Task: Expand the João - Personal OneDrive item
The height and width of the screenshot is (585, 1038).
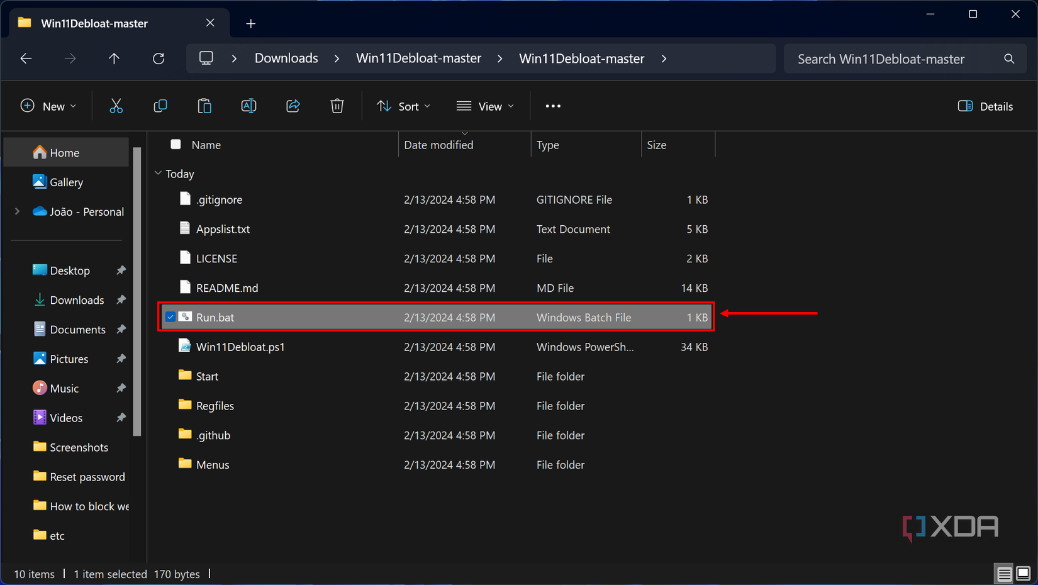Action: click(x=18, y=212)
